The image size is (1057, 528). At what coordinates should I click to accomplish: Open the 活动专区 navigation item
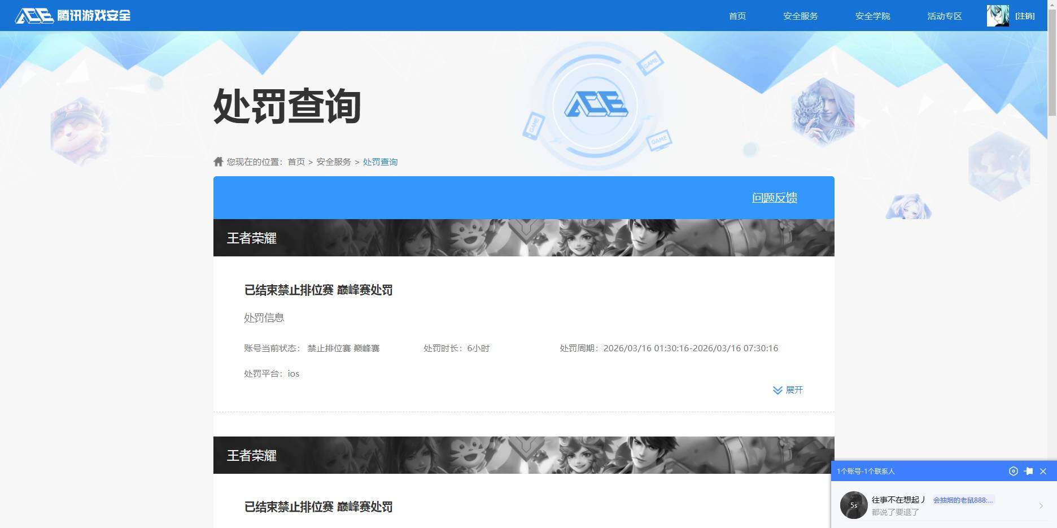945,16
